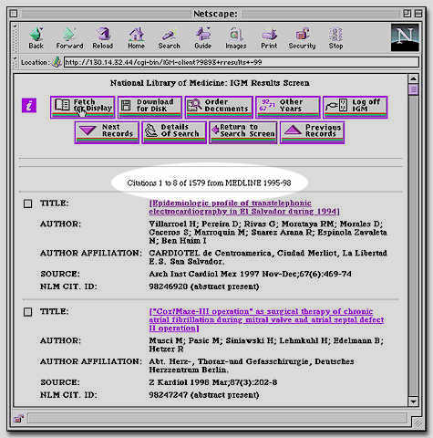433x438 pixels.
Task: Click NLM CIT. ID 98247247 text
Action: (204, 395)
